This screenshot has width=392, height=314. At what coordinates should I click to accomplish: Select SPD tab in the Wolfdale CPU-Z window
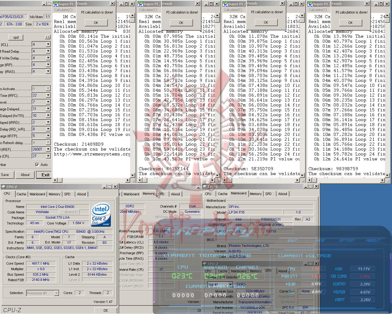pos(67,194)
